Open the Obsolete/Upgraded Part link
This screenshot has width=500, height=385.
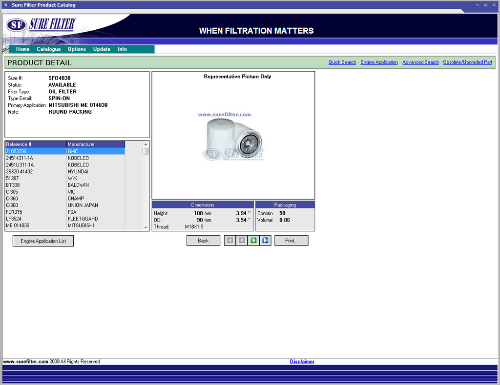467,62
